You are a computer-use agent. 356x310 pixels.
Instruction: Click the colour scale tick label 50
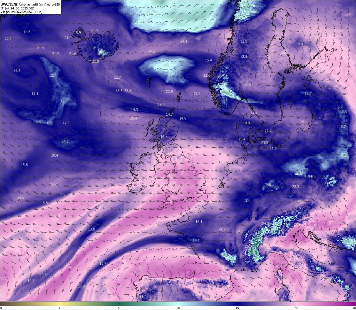pyautogui.click(x=354, y=308)
